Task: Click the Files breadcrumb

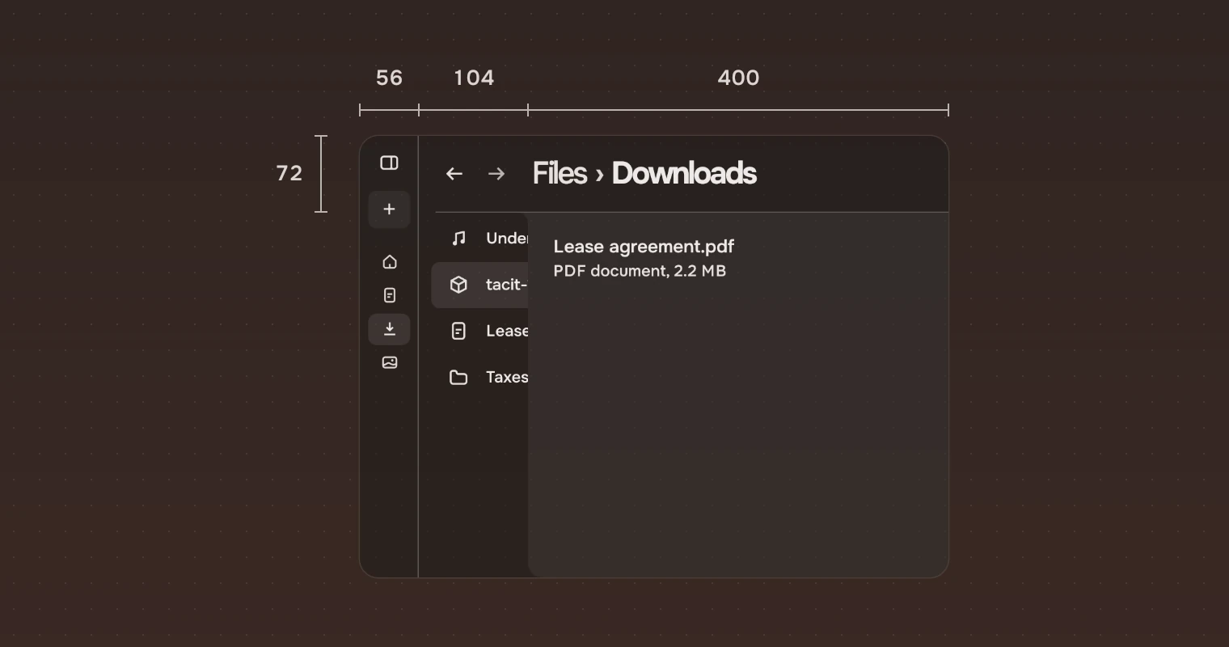Action: click(560, 173)
